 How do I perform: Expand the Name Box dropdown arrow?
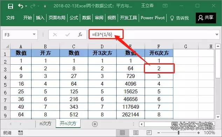[x=34, y=34]
